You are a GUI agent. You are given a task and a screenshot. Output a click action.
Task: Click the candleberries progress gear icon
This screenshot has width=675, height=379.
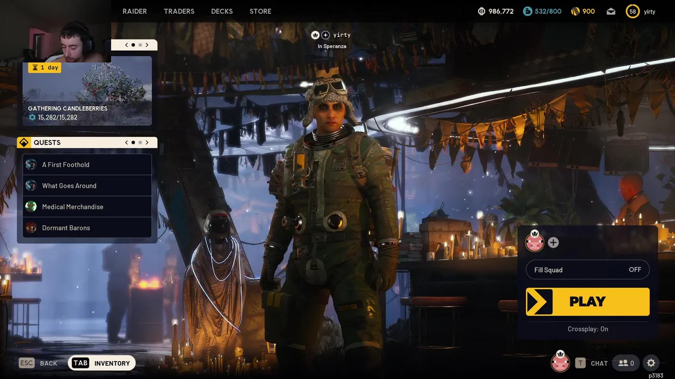point(32,117)
